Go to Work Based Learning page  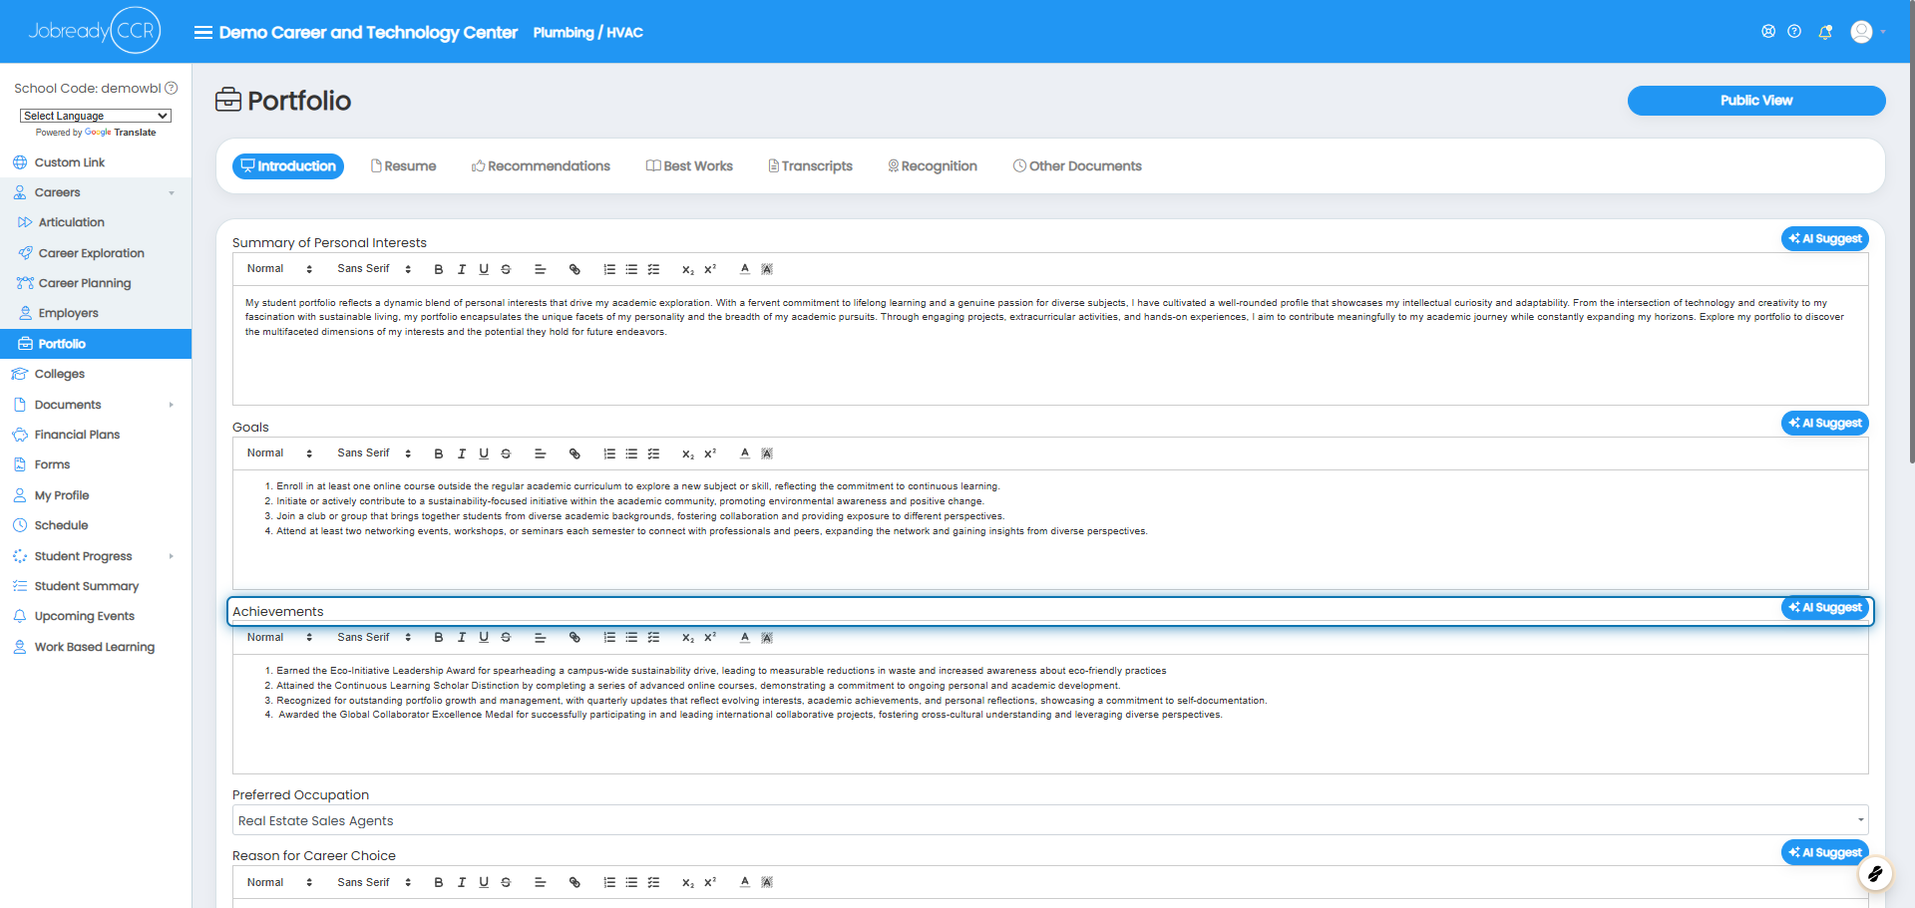coord(96,647)
